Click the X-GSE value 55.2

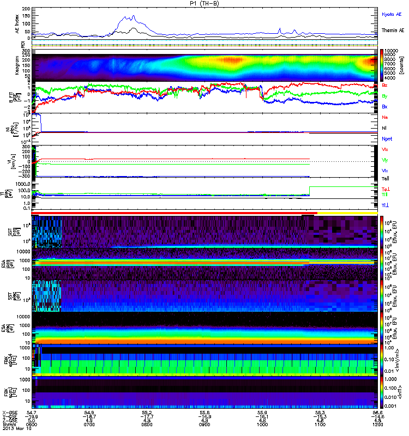(147, 413)
